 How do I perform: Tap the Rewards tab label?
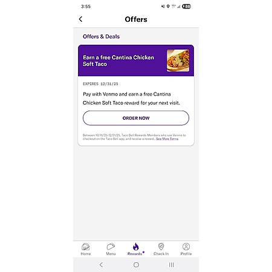[135, 254]
